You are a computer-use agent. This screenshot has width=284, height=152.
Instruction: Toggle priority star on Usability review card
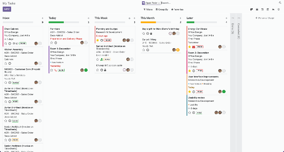click(190, 112)
